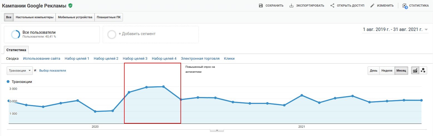The height and width of the screenshot is (136, 433).
Task: Click 'ОТКРЫТЬ ДОСТУП' button label
Action: click(351, 6)
